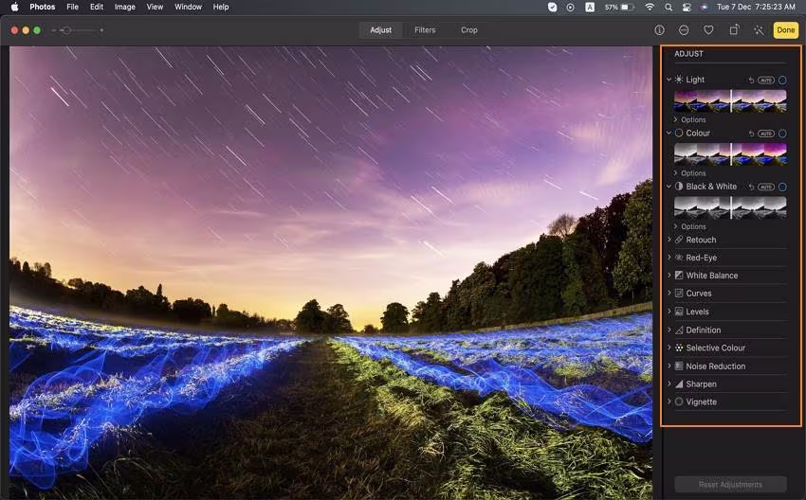Undo Light adjustment with revert arrow

(x=751, y=80)
